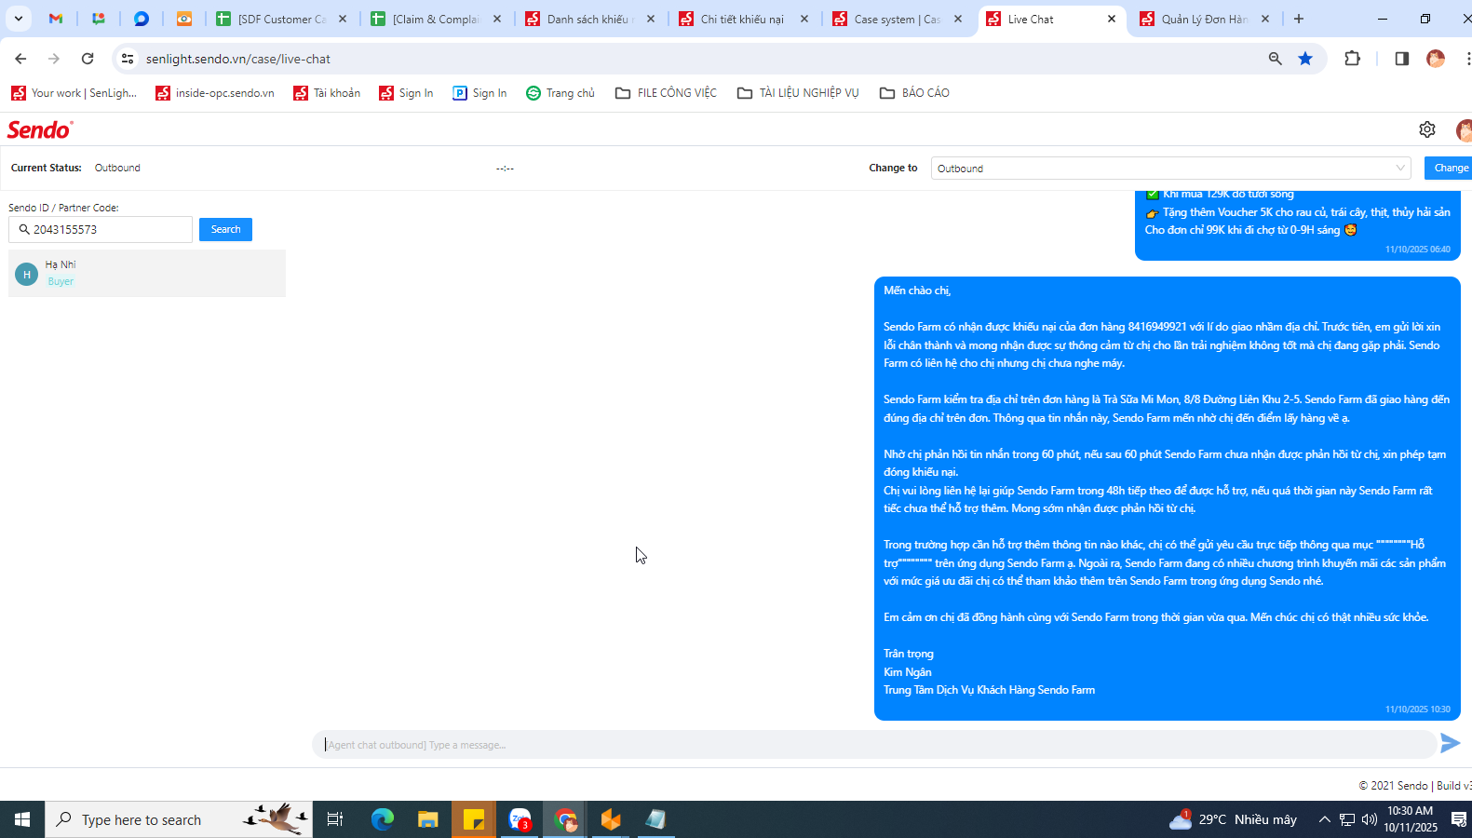Screen dimensions: 1472x838
Task: Open BÁO CÁO bookmark folder
Action: pos(915,93)
